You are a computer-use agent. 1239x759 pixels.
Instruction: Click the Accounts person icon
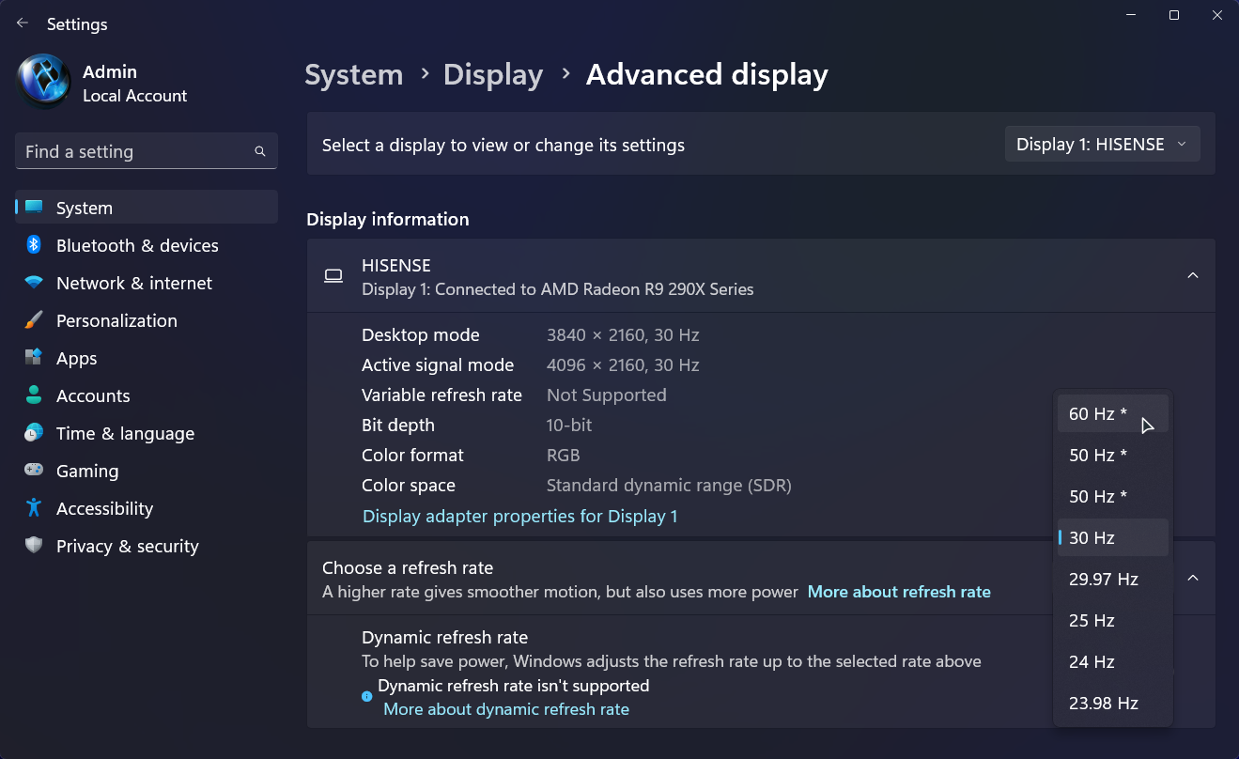(34, 395)
